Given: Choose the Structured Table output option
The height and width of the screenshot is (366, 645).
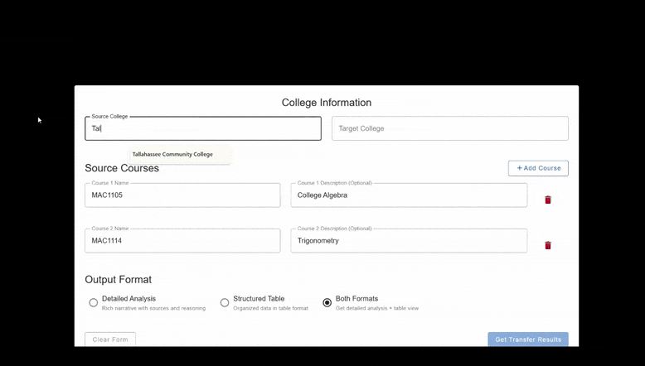Looking at the screenshot, I should [225, 303].
